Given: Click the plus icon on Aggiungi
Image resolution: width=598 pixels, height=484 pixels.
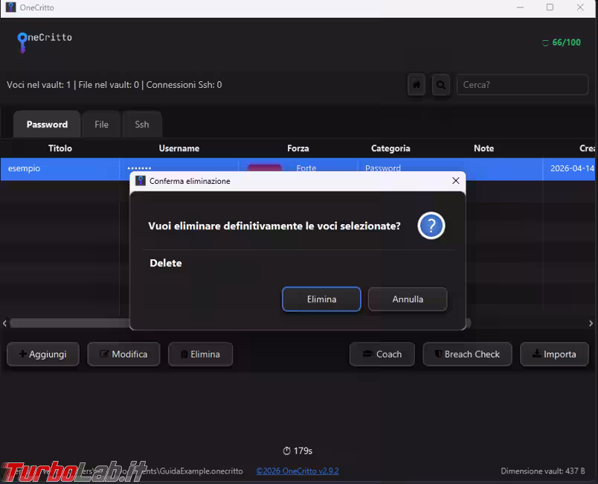Looking at the screenshot, I should [x=22, y=354].
